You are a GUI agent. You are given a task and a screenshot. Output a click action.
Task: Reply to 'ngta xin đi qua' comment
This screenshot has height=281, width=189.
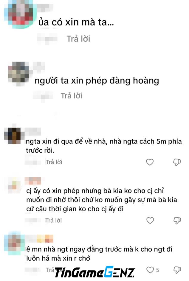point(54,162)
